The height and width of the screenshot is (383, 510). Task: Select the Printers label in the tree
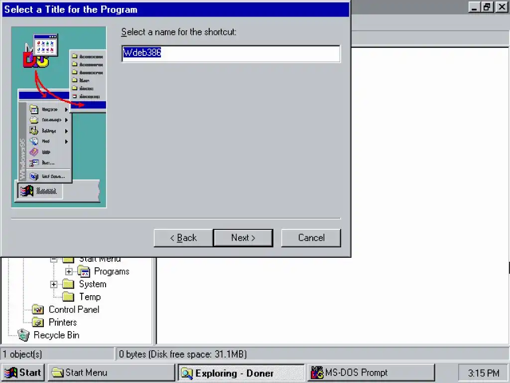click(x=63, y=323)
